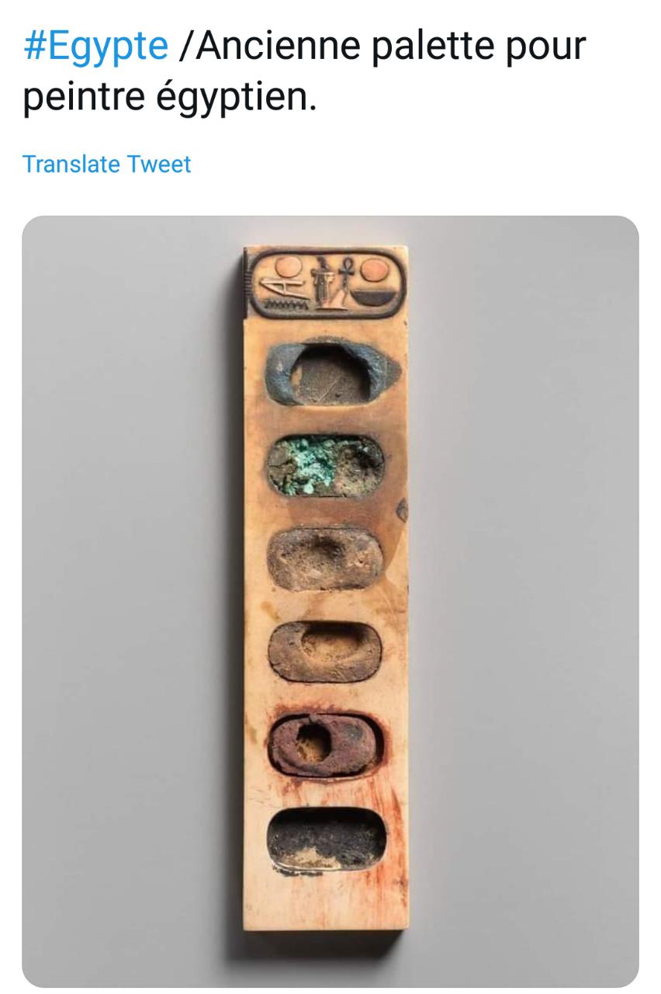The height and width of the screenshot is (994, 661).
Task: Select the gray-brown third pigment well
Action: (x=325, y=558)
